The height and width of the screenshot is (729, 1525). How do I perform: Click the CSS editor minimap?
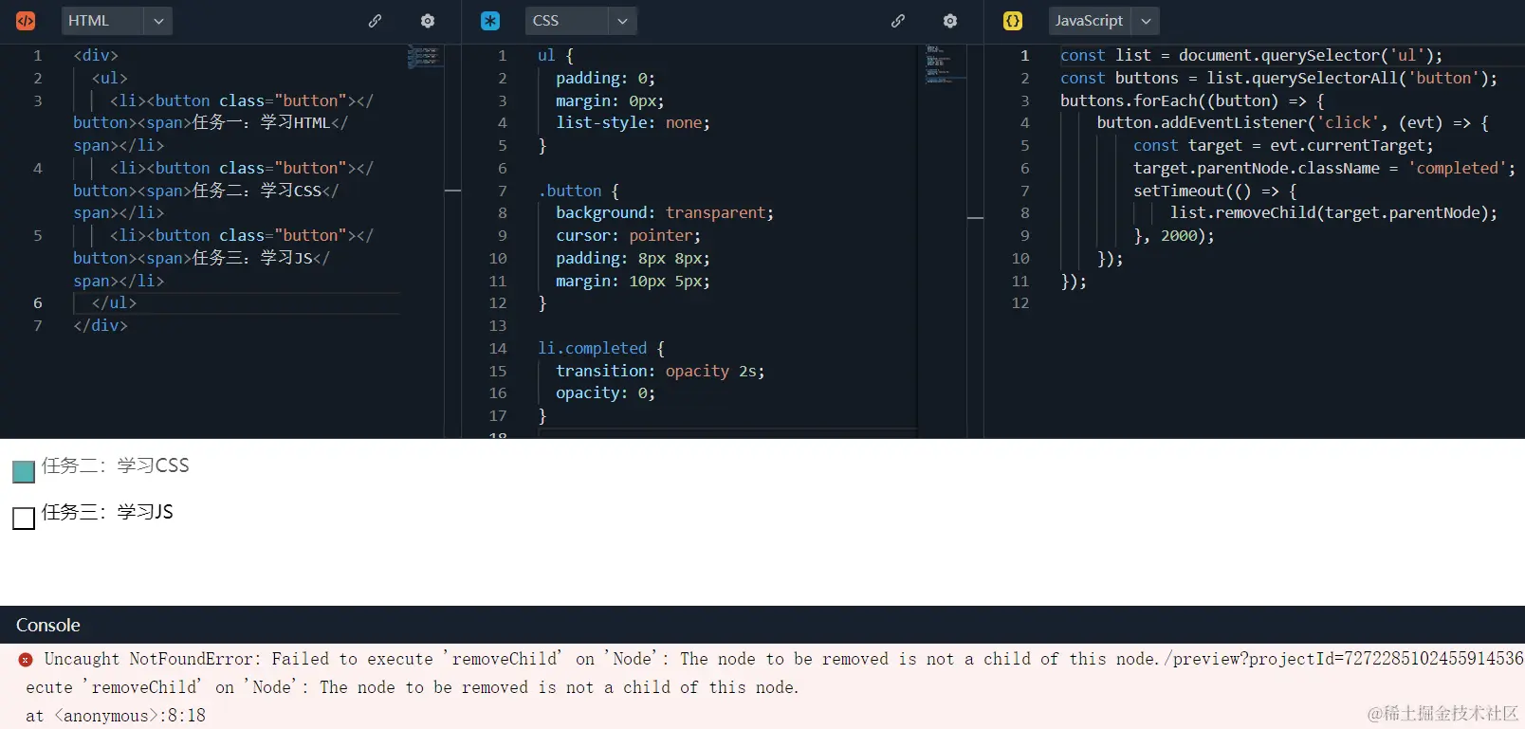point(945,64)
